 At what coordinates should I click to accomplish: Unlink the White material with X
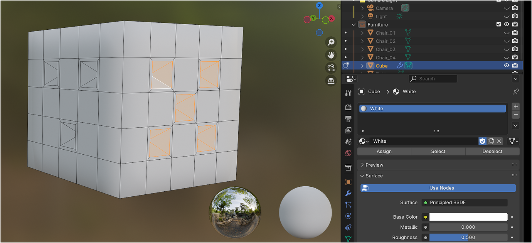point(499,141)
